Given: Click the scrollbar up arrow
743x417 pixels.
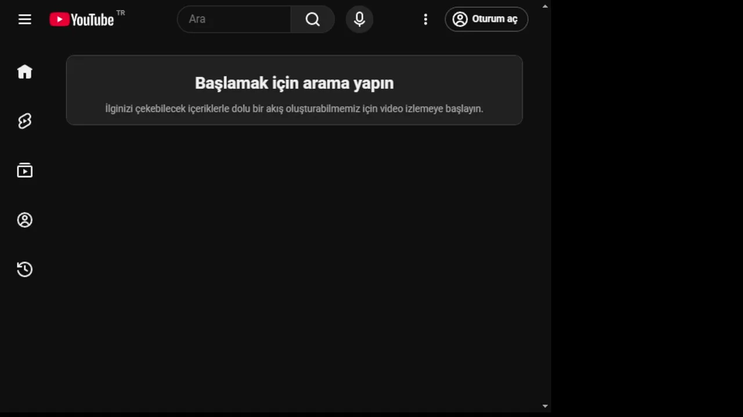Looking at the screenshot, I should (545, 6).
